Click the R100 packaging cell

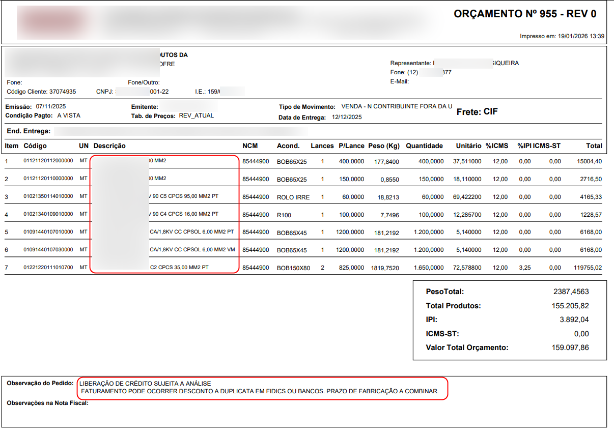tap(284, 215)
